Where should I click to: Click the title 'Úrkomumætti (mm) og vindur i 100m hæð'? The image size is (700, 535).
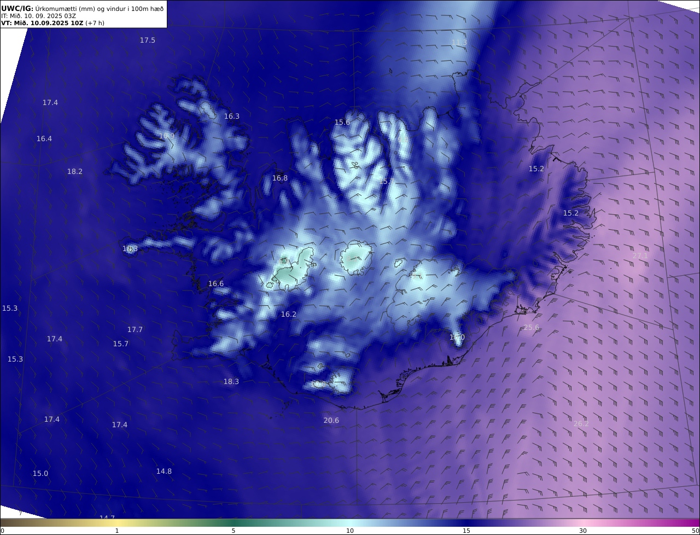100,9
